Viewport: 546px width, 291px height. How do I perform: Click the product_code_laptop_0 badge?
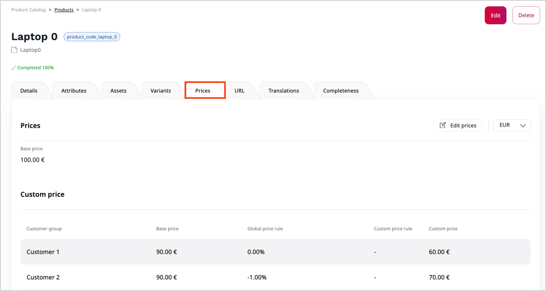92,37
